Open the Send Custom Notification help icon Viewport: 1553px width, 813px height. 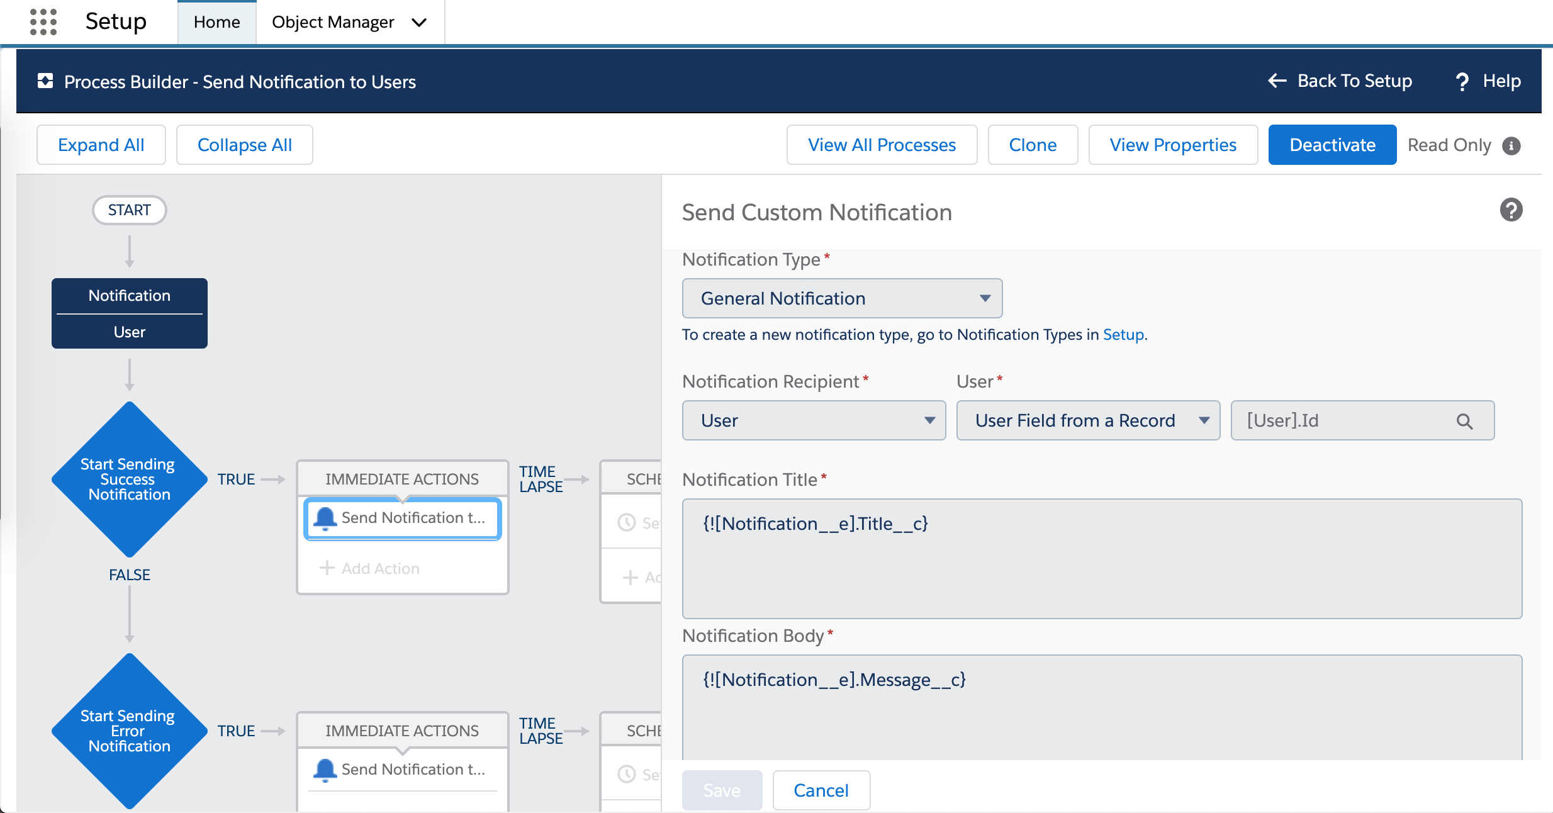[1511, 210]
